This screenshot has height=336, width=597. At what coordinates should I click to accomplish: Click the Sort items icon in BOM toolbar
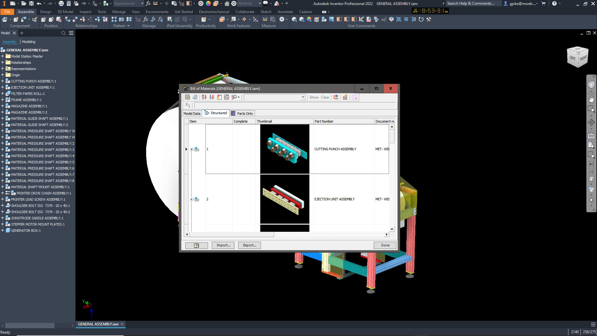click(x=204, y=97)
